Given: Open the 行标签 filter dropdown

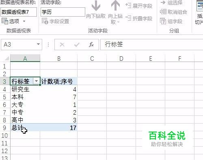Looking at the screenshot, I should pyautogui.click(x=36, y=81).
